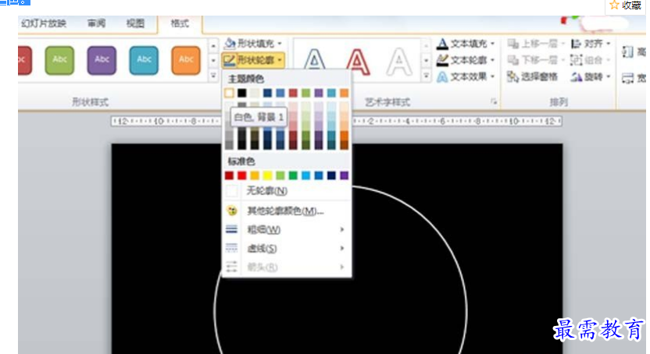The image size is (650, 354).
Task: Open the 选择窗格 selection pane
Action: click(x=533, y=77)
